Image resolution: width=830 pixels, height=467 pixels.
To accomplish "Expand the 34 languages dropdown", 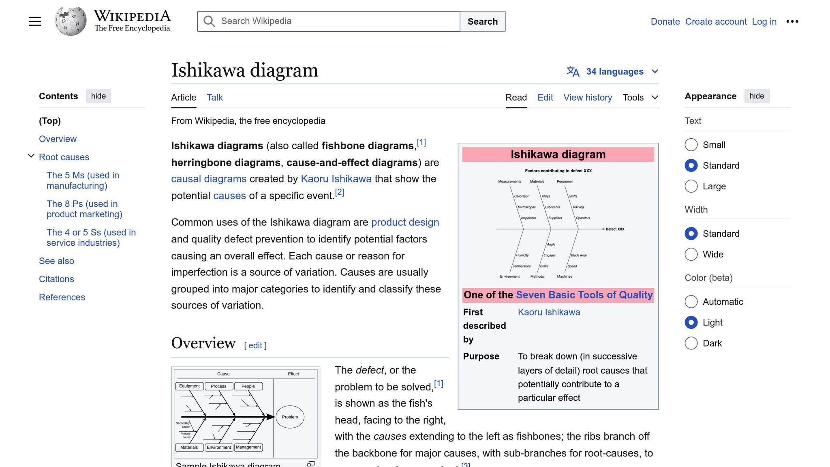I will 612,71.
